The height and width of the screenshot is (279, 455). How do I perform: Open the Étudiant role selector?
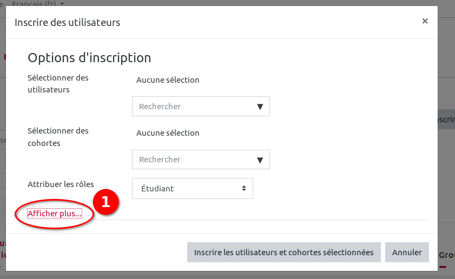[x=192, y=189]
